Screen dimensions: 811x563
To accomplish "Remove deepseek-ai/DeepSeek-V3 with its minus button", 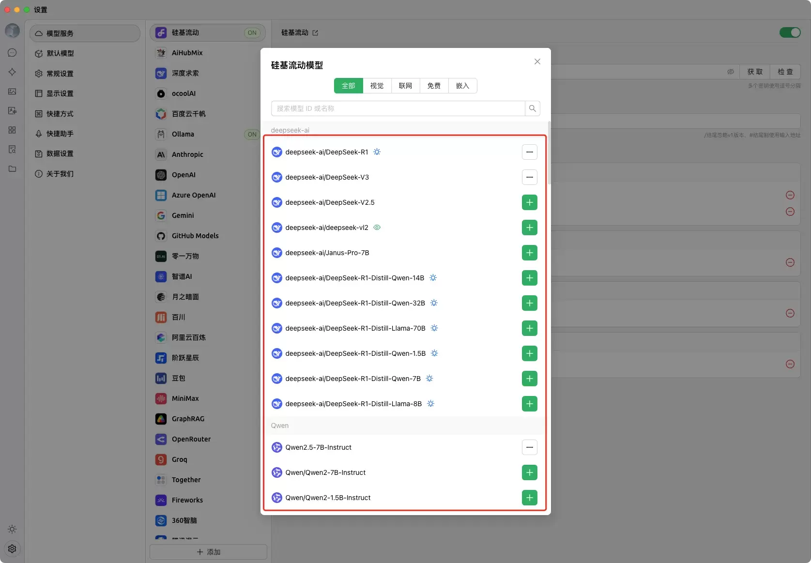I will (530, 177).
